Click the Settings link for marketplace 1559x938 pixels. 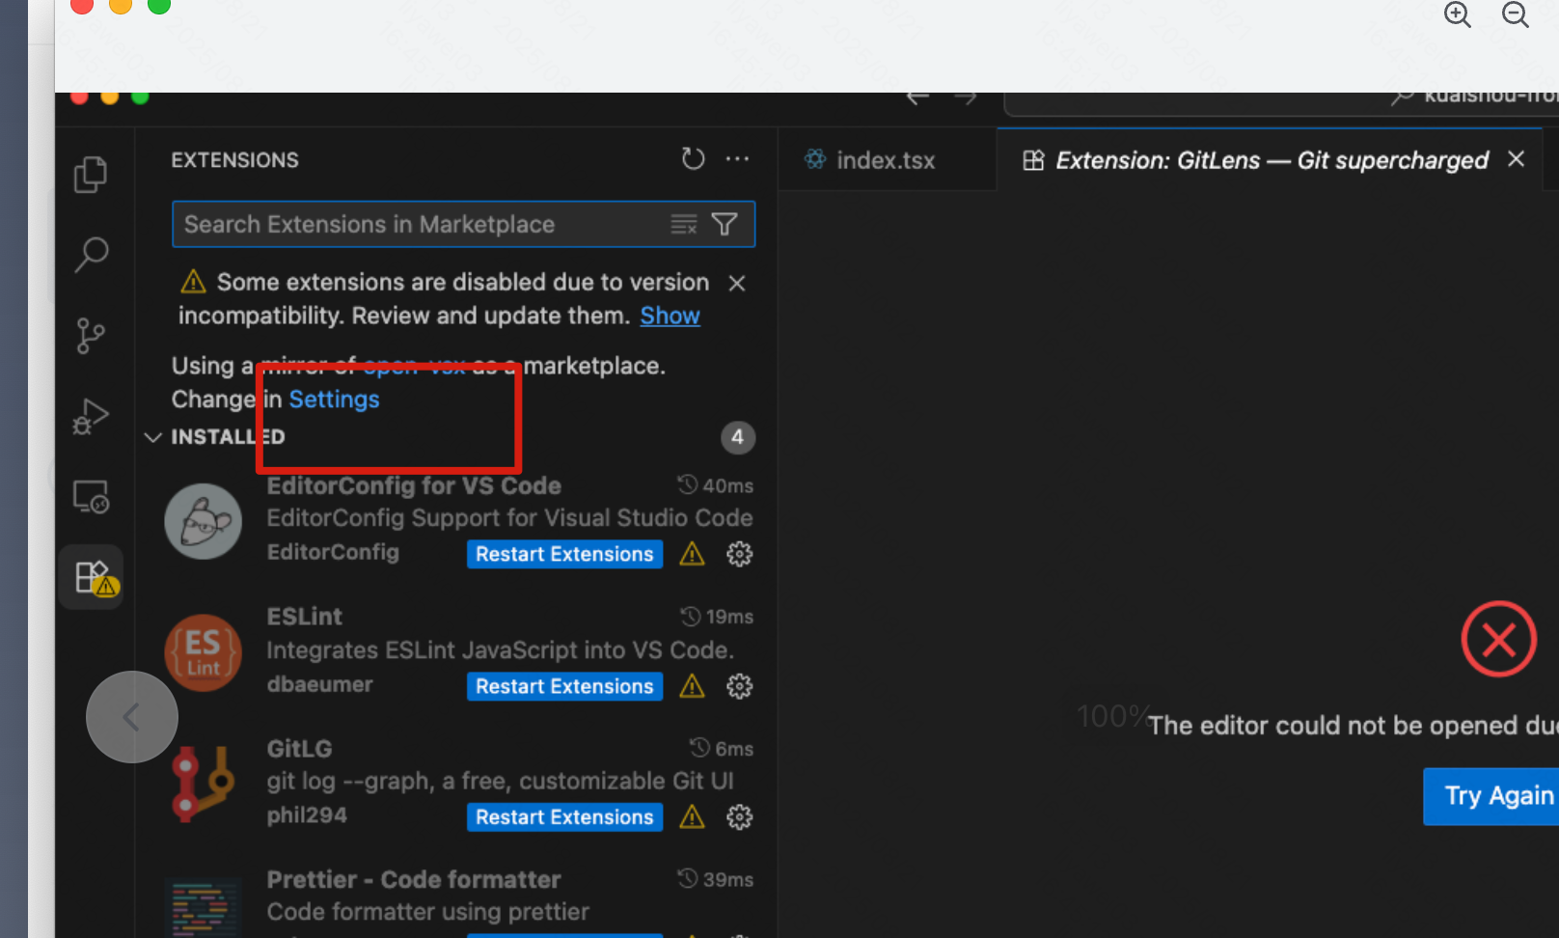pyautogui.click(x=334, y=400)
